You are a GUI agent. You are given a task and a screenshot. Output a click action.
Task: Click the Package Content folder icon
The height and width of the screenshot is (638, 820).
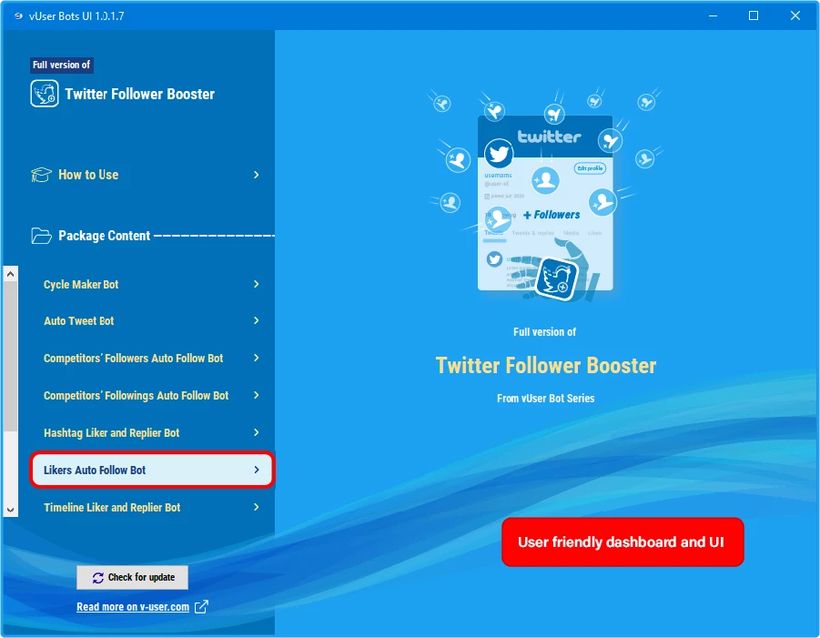click(41, 236)
